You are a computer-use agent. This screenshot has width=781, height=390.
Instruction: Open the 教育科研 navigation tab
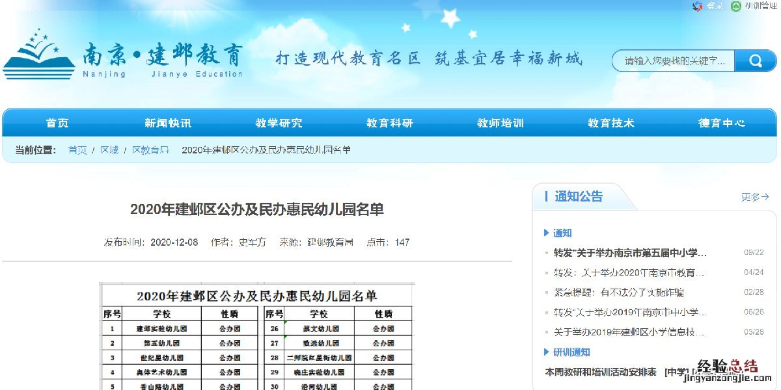tap(389, 123)
